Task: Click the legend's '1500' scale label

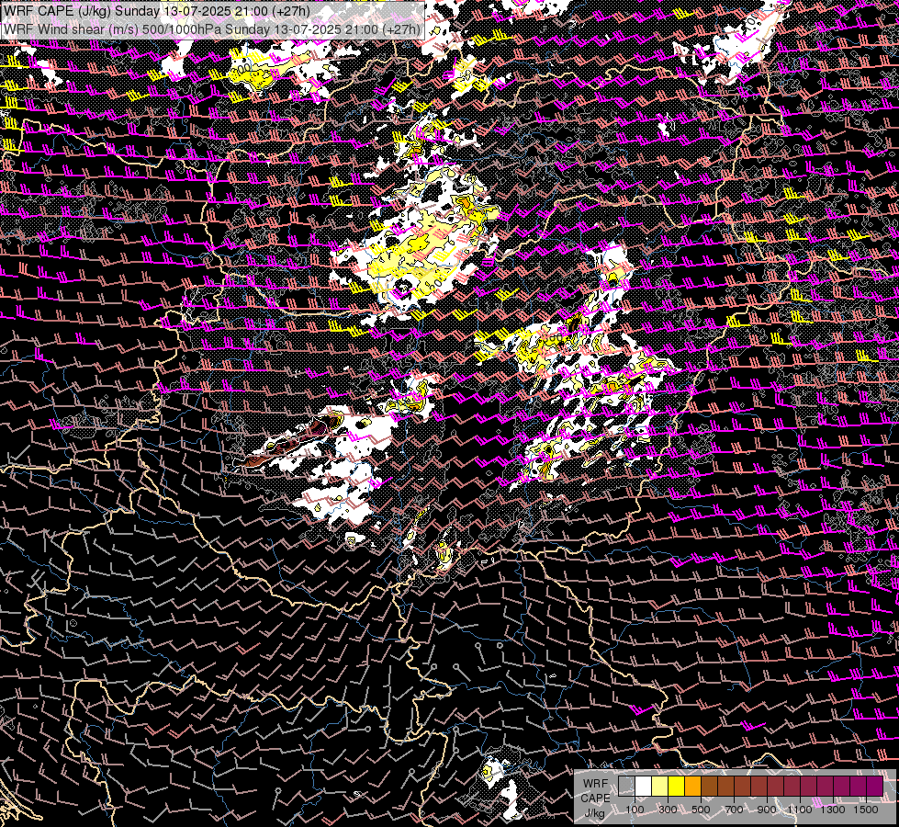Action: tap(866, 810)
